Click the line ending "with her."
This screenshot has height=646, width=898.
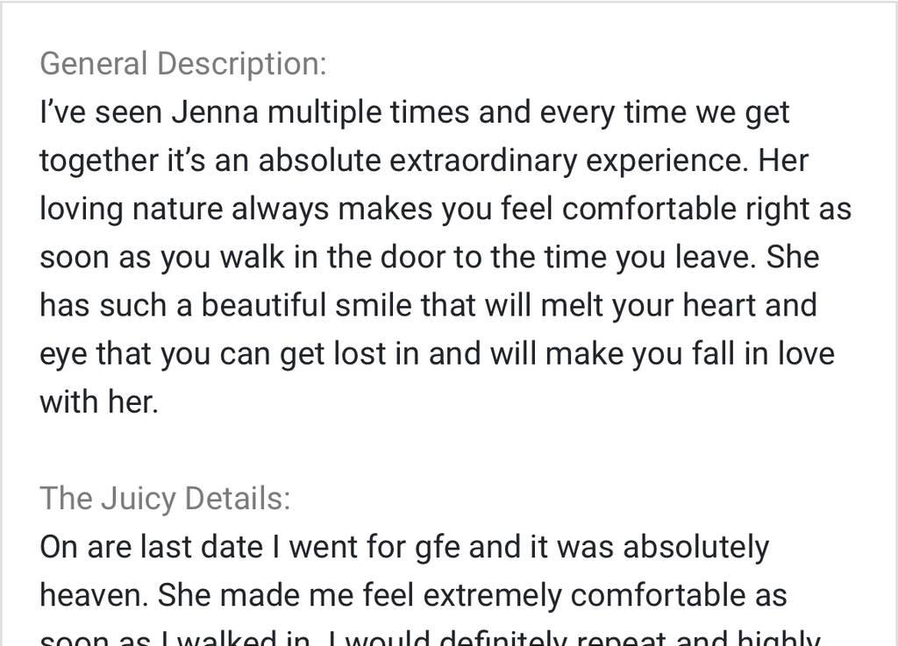coord(99,402)
